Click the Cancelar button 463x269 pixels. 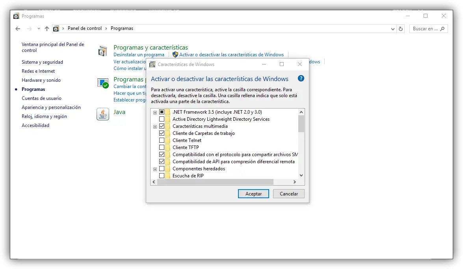coord(289,194)
